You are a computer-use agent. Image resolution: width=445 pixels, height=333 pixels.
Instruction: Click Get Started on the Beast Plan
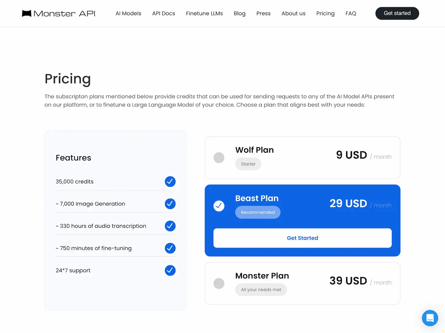(x=302, y=238)
